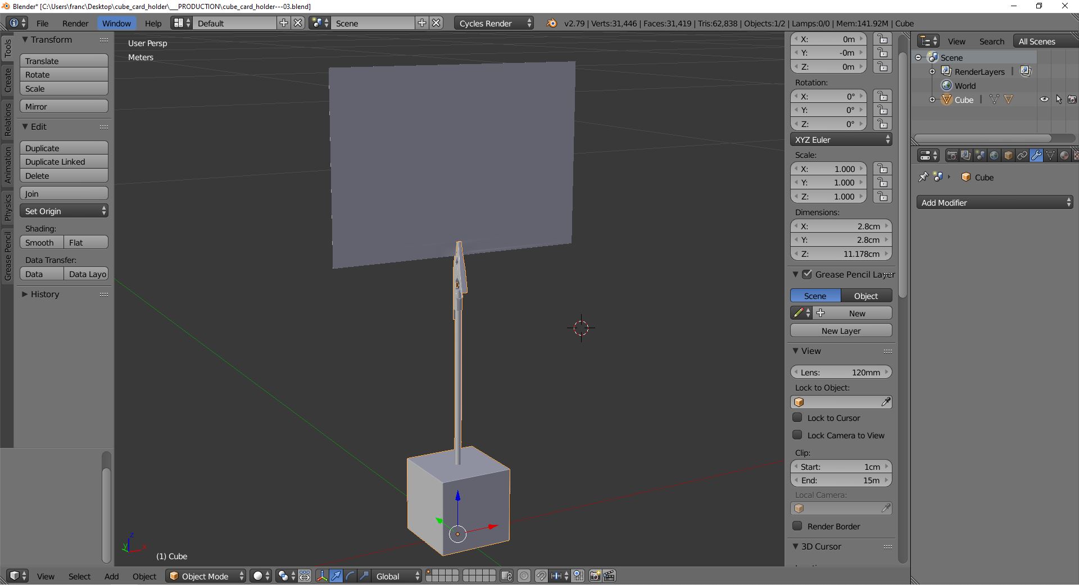Open the Render properties camera tab
1079x585 pixels.
point(951,156)
